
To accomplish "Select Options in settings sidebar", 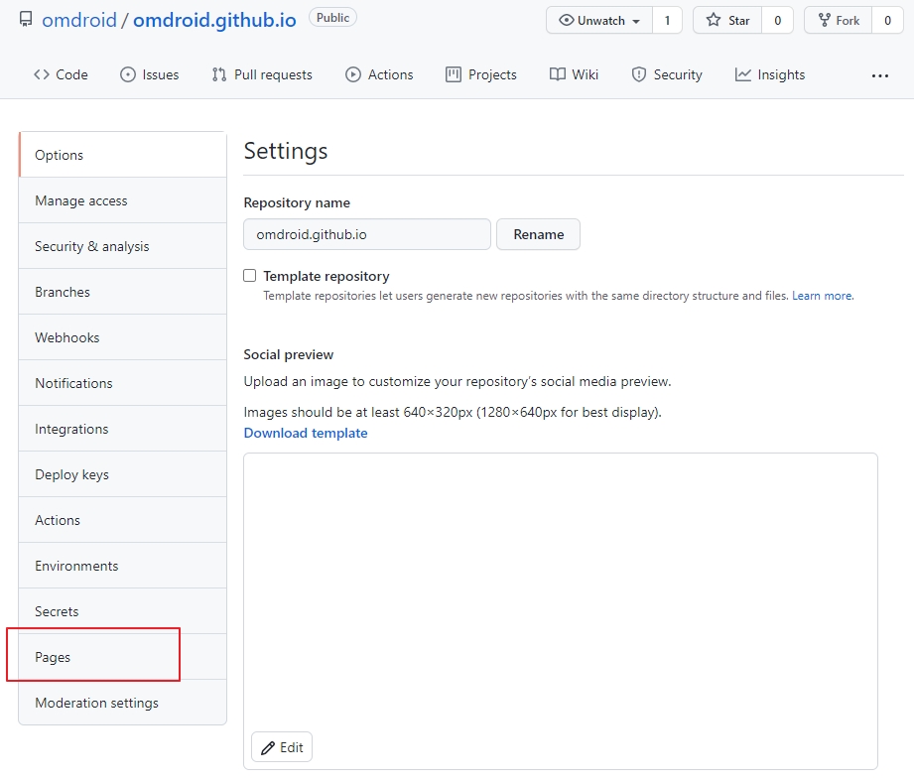I will [122, 155].
